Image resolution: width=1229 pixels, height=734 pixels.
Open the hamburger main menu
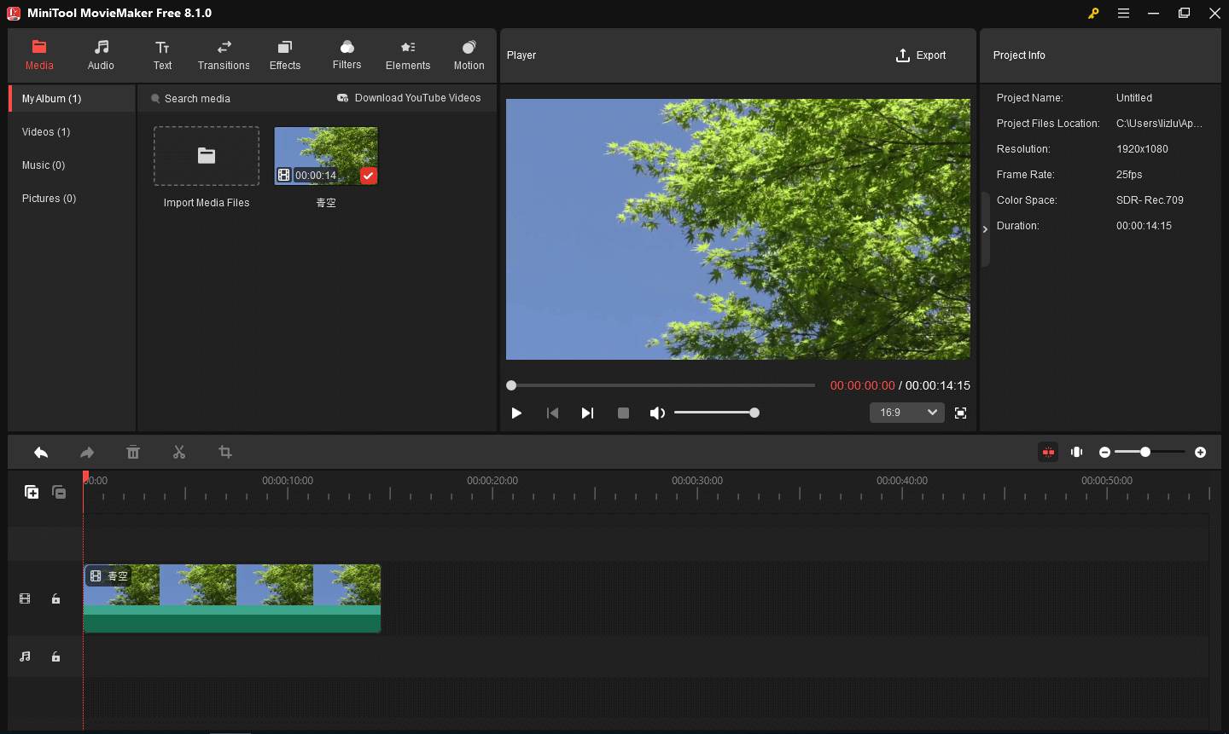tap(1123, 13)
